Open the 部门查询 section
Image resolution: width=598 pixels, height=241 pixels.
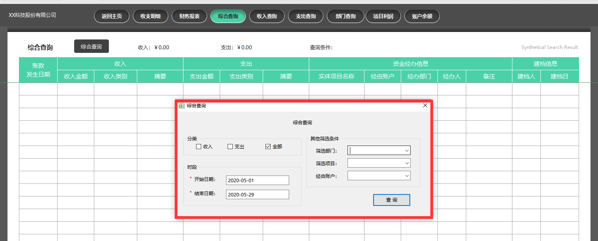coord(345,16)
